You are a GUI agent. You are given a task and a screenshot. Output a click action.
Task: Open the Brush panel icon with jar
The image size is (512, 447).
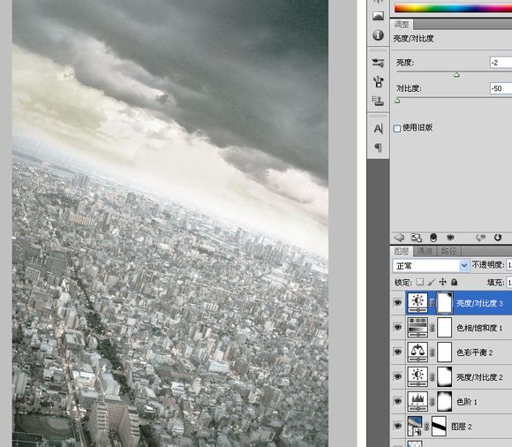click(378, 81)
